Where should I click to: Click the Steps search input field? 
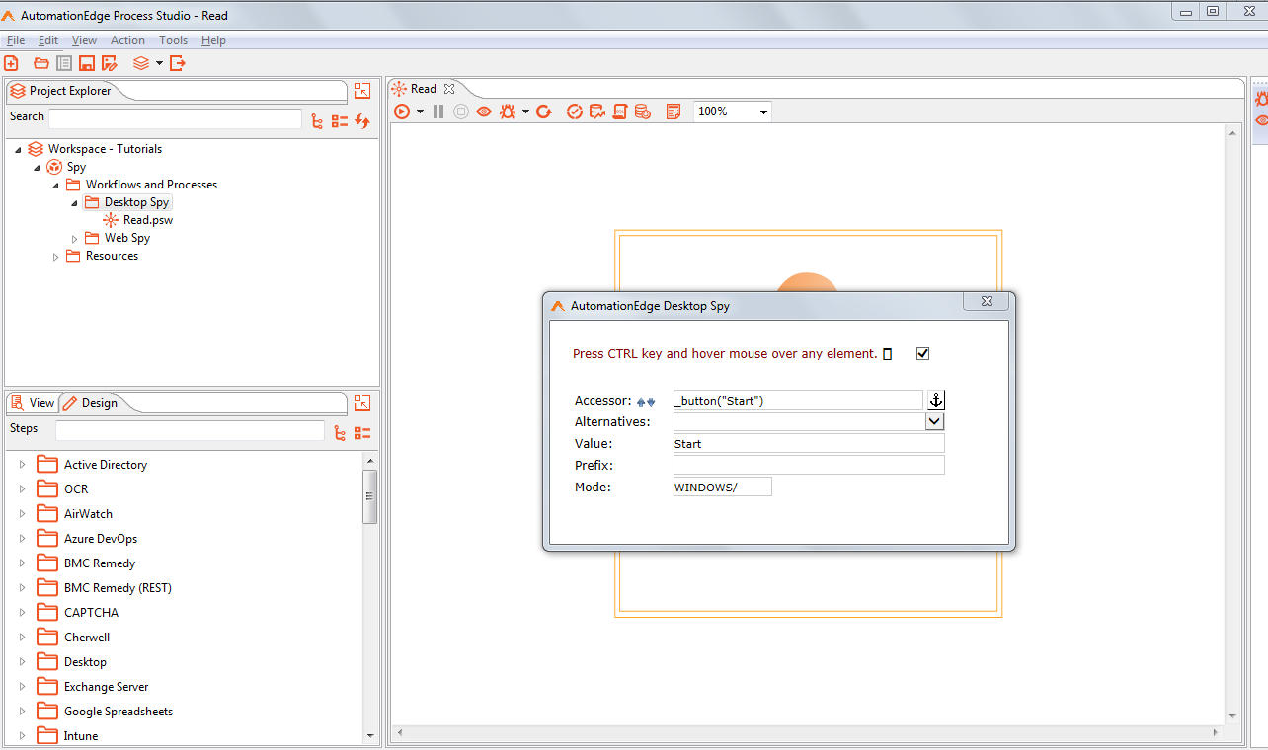click(x=190, y=430)
